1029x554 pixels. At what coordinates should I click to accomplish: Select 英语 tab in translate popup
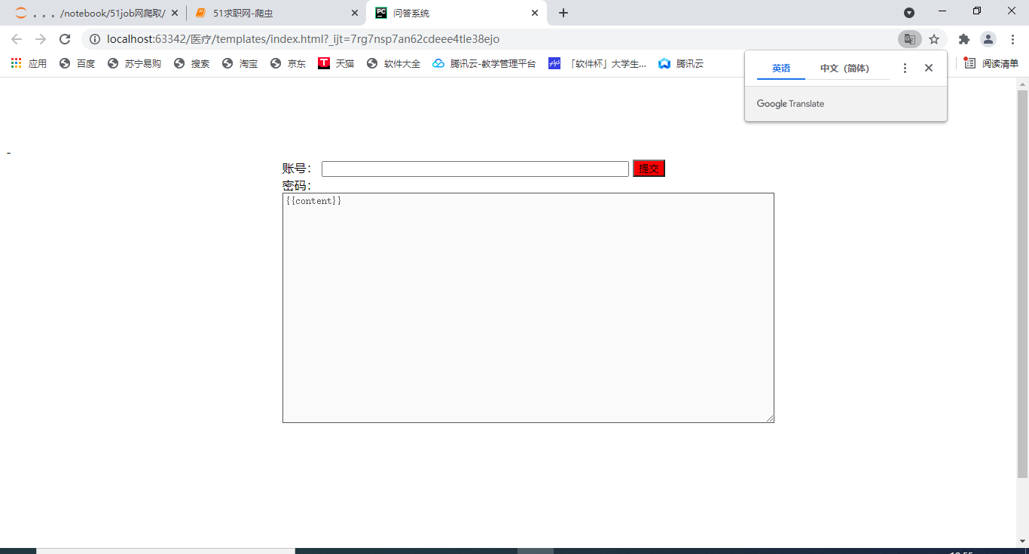click(781, 68)
